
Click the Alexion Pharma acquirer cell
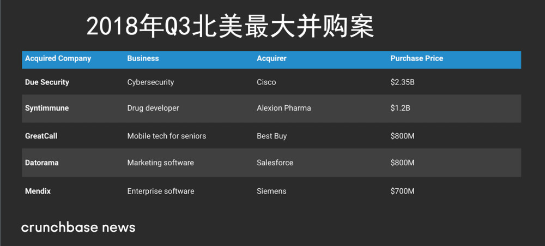(283, 108)
